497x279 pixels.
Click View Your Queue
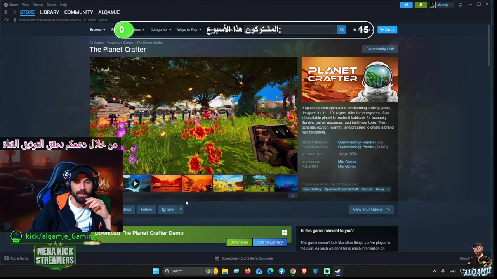point(371,209)
